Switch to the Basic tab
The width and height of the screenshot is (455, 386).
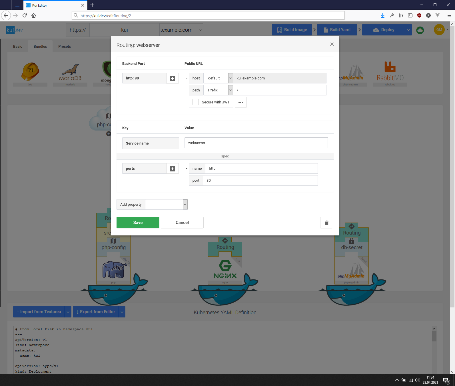pos(18,47)
